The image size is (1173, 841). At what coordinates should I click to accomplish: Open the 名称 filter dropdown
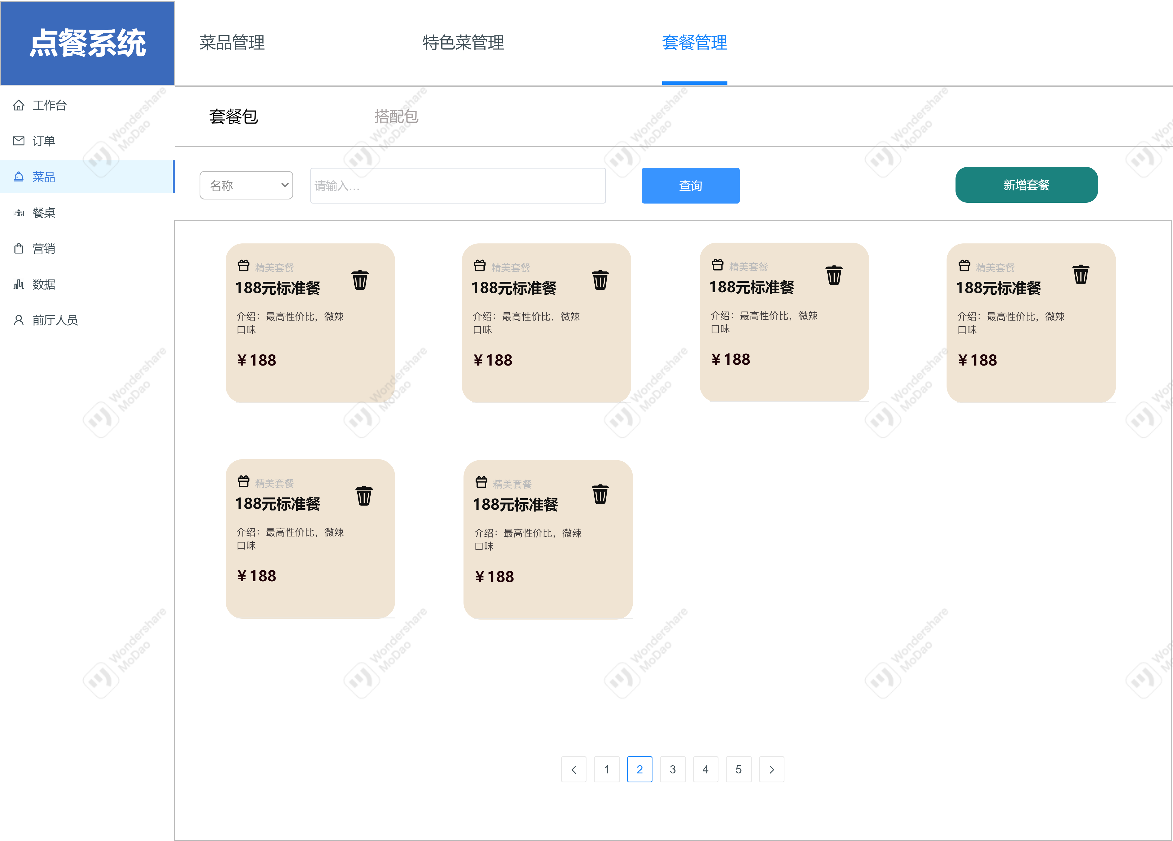[246, 185]
